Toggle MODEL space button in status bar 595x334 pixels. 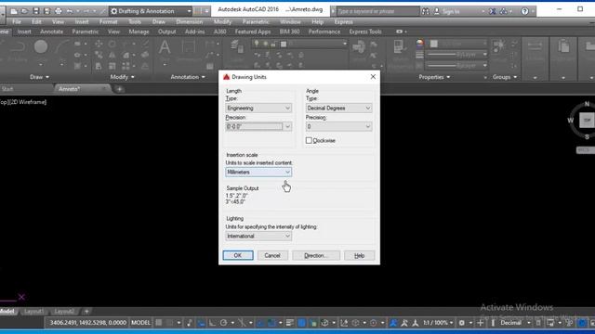140,323
